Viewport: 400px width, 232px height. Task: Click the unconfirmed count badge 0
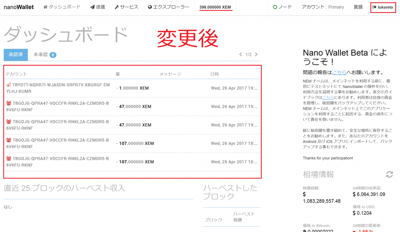pyautogui.click(x=53, y=55)
